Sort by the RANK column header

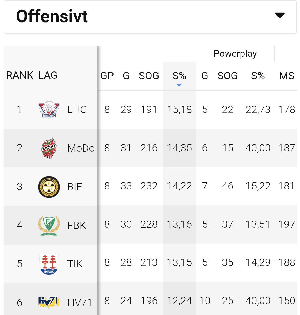tap(20, 75)
